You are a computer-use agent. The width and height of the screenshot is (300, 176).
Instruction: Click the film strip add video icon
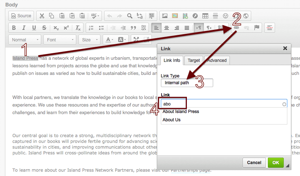(185, 16)
